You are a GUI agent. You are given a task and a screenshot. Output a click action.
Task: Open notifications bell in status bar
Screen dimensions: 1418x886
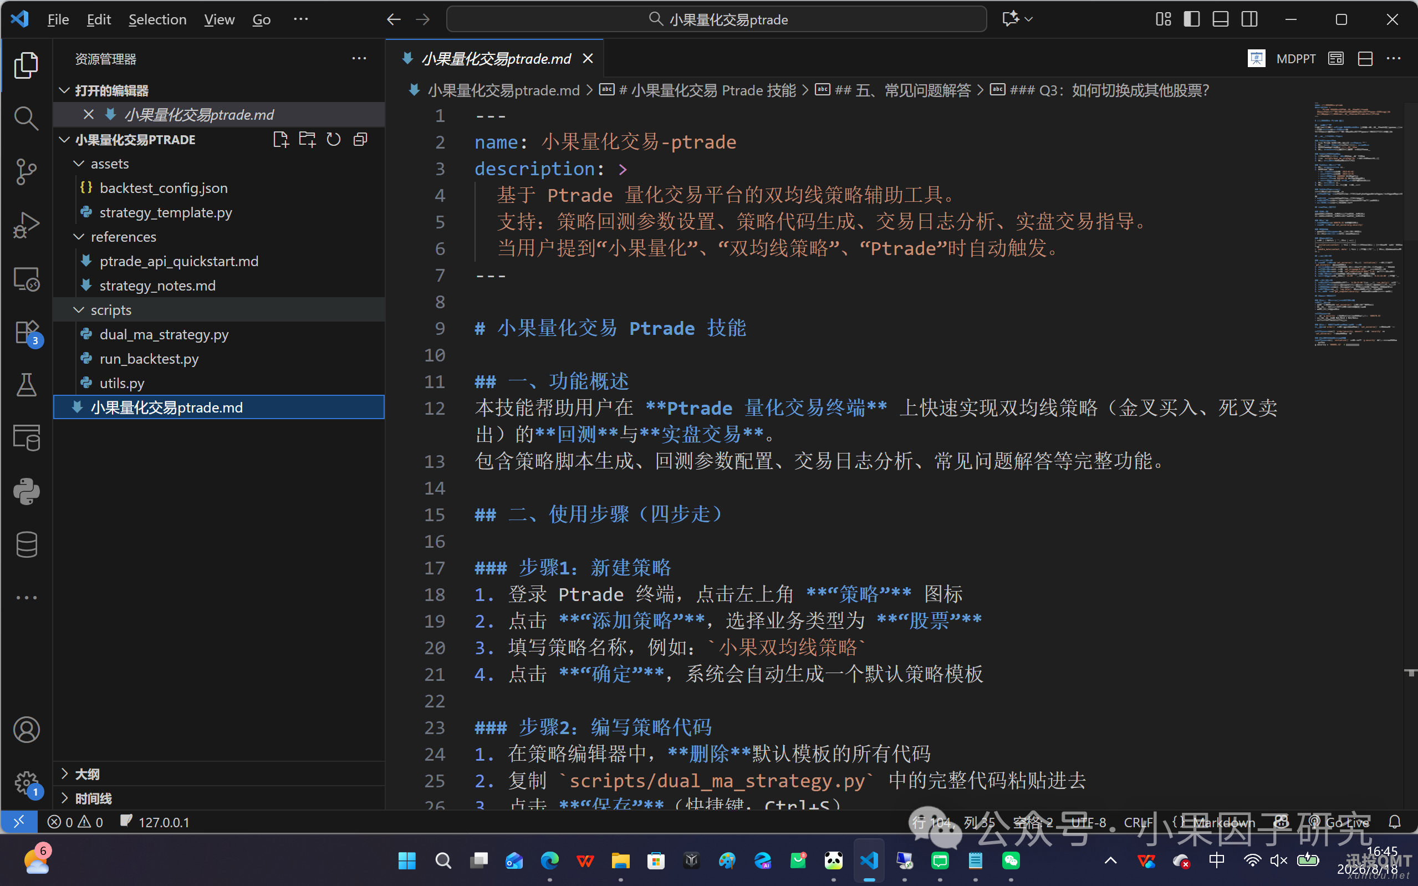[x=1395, y=822]
